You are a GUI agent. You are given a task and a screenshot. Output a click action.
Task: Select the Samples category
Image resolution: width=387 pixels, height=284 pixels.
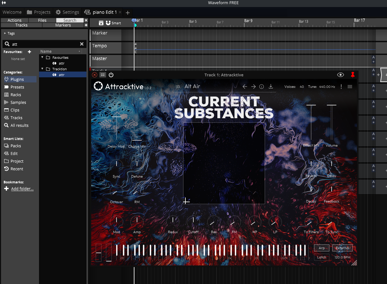[20, 102]
